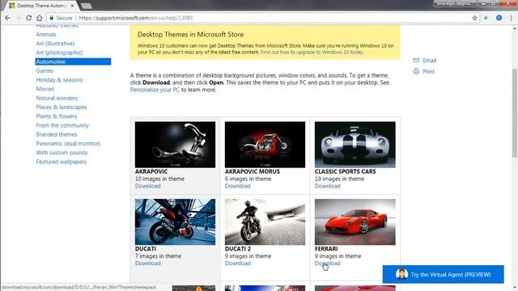This screenshot has width=518, height=291.
Task: Open Branded themes category
Action: [x=57, y=134]
